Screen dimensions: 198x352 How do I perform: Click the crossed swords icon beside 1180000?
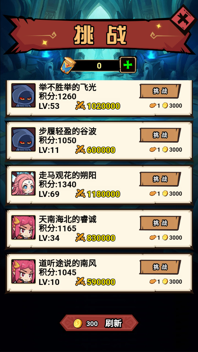[80, 194]
